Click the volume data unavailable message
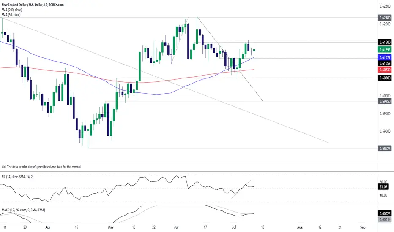This screenshot has height=232, width=394. pyautogui.click(x=41, y=167)
